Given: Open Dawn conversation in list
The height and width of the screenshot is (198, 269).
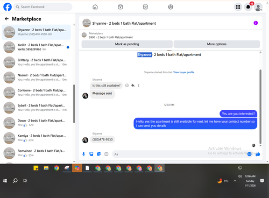Looking at the screenshot, I should [x=36, y=123].
